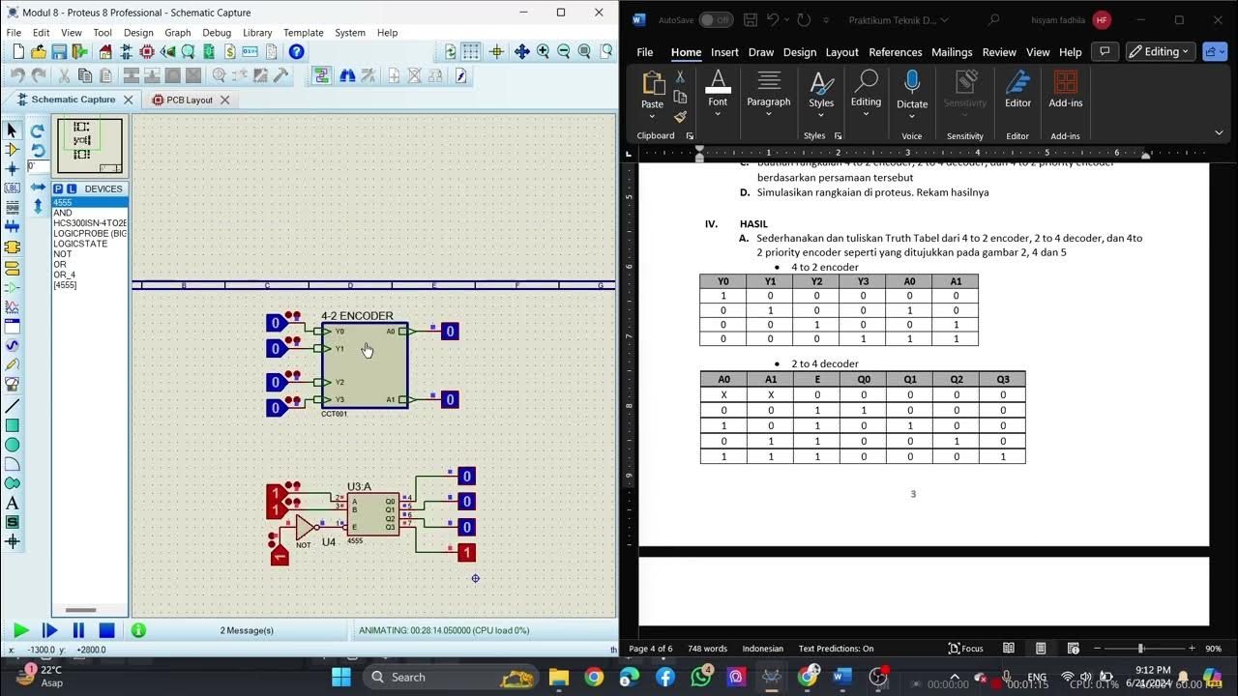1238x696 pixels.
Task: Play the Proteus simulation
Action: pos(20,630)
